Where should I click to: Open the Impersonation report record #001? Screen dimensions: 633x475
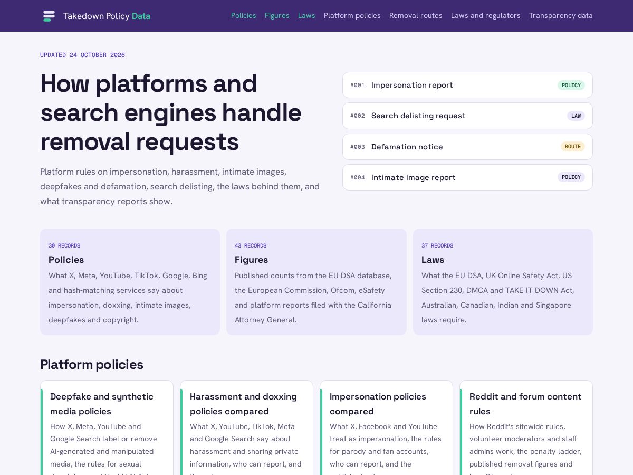pos(467,85)
